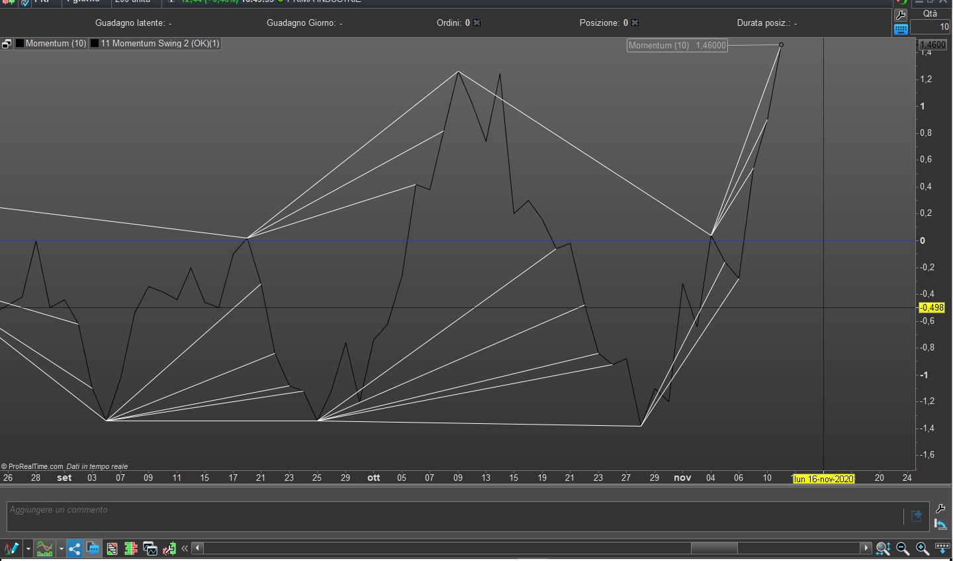
Task: Select the drawing pencil tool
Action: [x=11, y=548]
